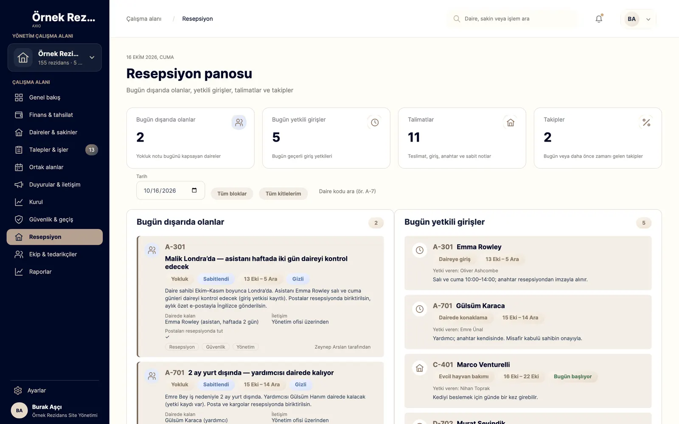Viewport: 679px width, 424px height.
Task: Click the BA user avatar in header
Action: (631, 19)
